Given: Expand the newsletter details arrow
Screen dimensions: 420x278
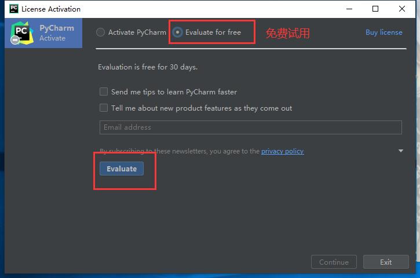Looking at the screenshot, I should point(401,151).
